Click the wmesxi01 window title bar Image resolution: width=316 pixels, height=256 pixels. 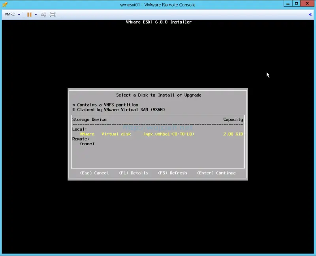point(158,4)
